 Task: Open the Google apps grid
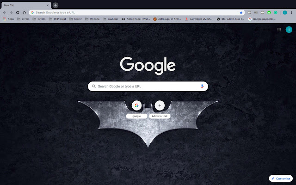pyautogui.click(x=279, y=30)
